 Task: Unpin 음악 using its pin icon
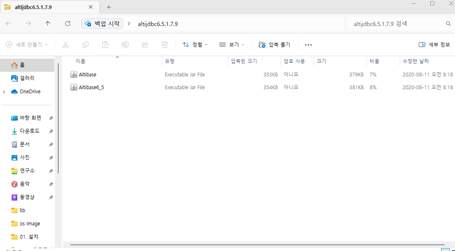51,184
